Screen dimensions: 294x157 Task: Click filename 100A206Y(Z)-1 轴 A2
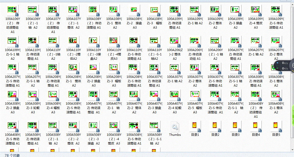click(x=215, y=54)
